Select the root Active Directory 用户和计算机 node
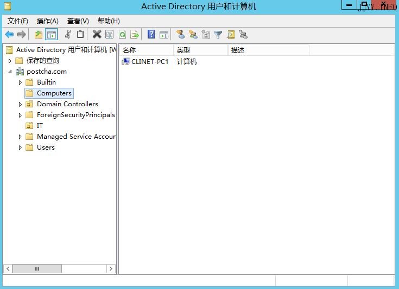This screenshot has width=399, height=289. (x=66, y=50)
